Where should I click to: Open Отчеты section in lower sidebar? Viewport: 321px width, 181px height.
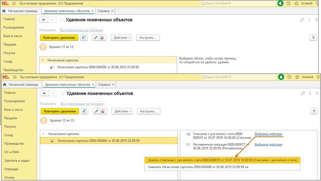coord(10,177)
